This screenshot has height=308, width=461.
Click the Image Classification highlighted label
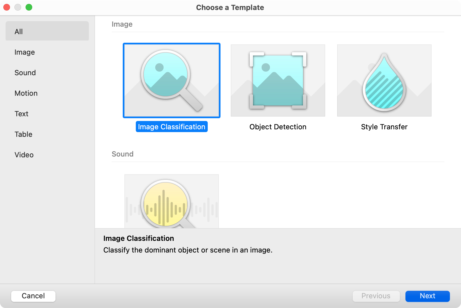[x=171, y=127]
